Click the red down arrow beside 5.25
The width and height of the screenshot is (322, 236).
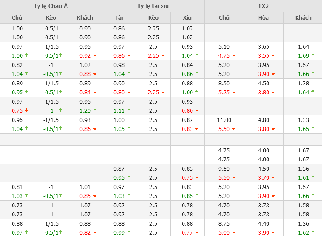click(234, 93)
